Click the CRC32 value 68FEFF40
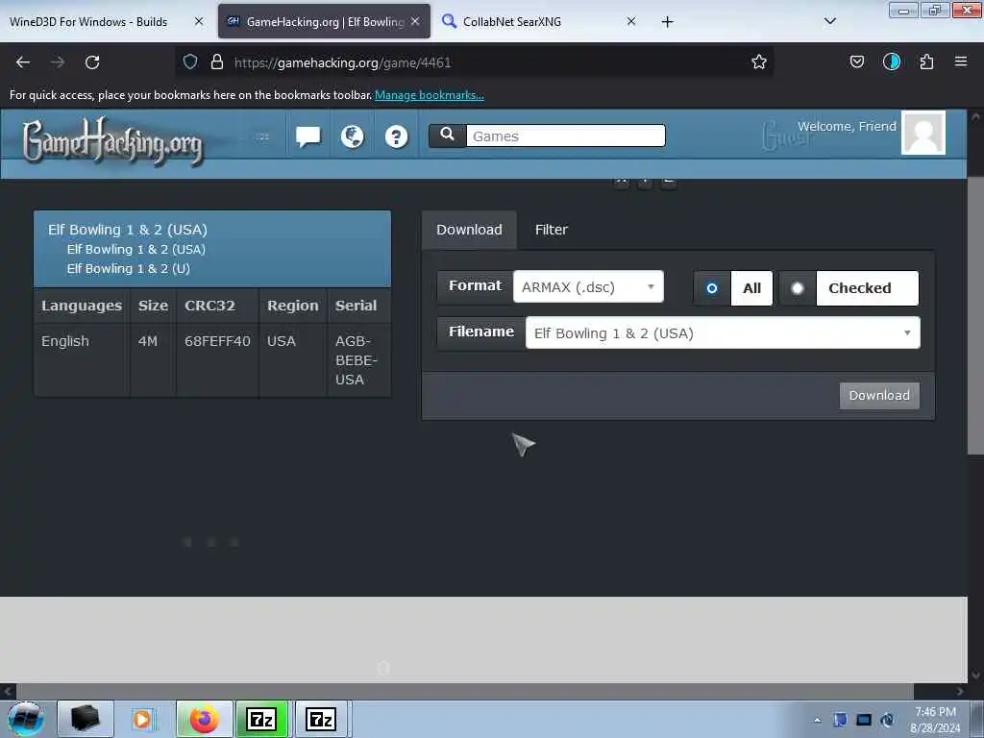984x738 pixels. 217,341
